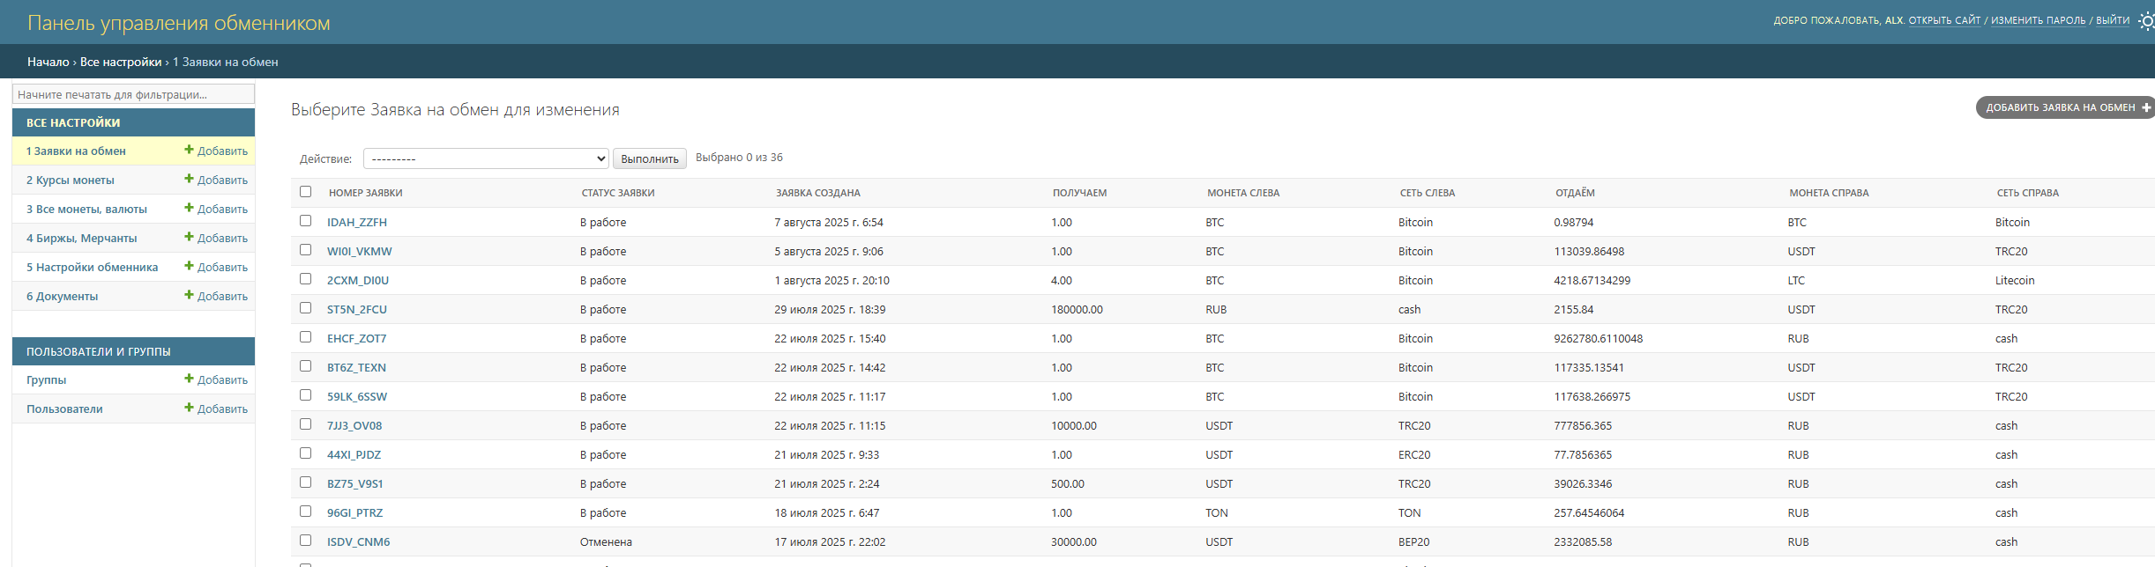Sort by Статус заявки column header

click(x=617, y=193)
